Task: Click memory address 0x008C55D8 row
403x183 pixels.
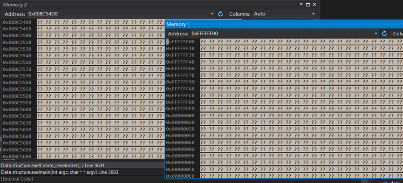Action: [17, 96]
